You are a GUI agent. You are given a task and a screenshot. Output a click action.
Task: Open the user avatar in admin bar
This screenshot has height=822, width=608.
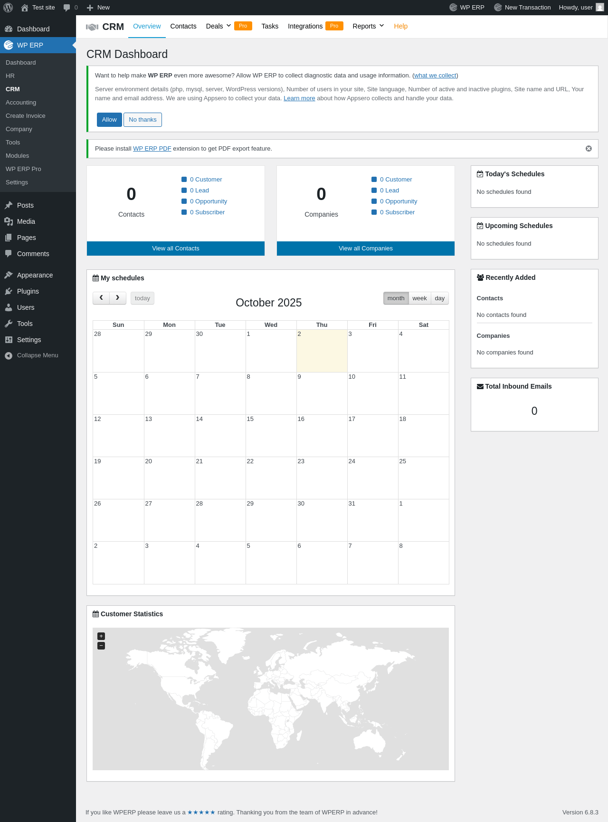click(x=599, y=8)
